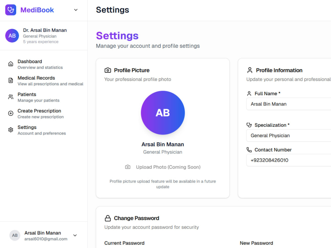This screenshot has height=248, width=331.
Task: Open Medical Records menu item
Action: (x=44, y=81)
